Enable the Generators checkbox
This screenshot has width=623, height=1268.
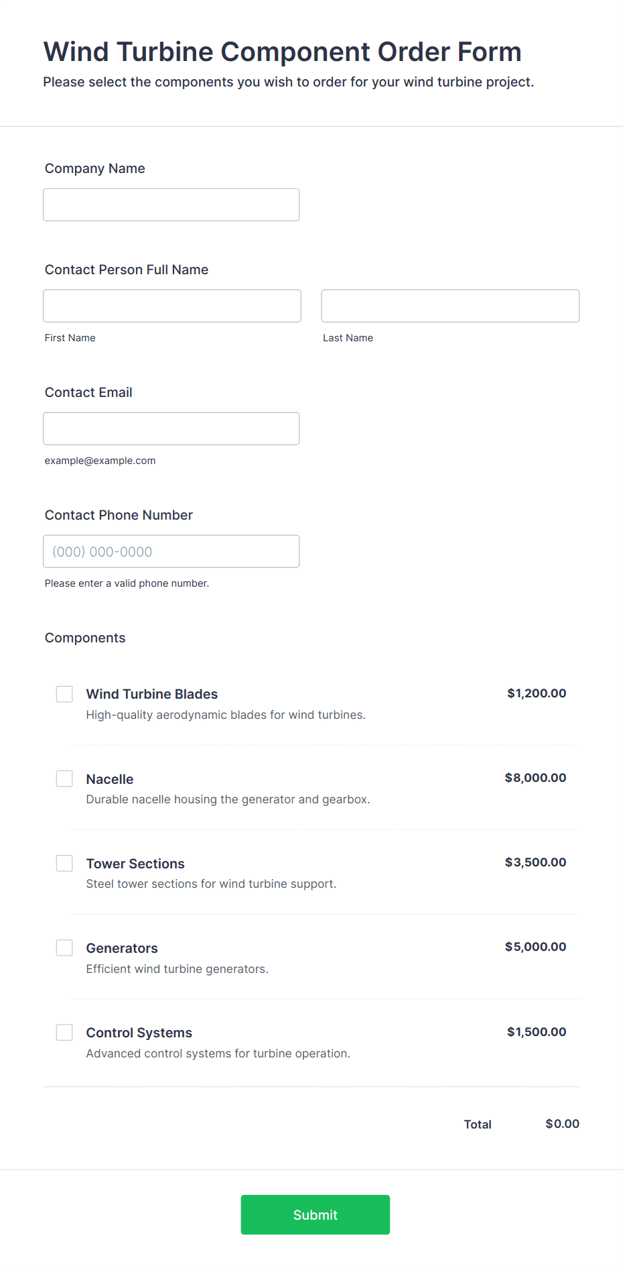pyautogui.click(x=64, y=947)
